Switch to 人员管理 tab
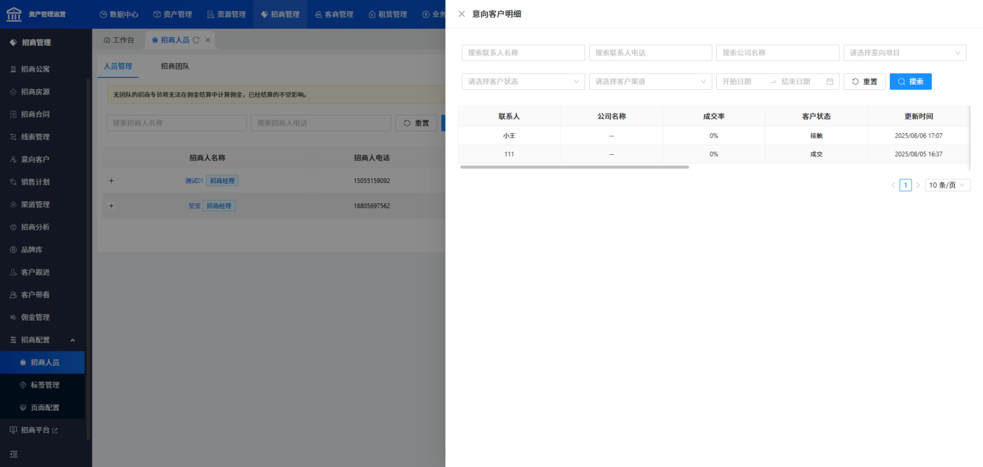983x467 pixels. tap(118, 66)
